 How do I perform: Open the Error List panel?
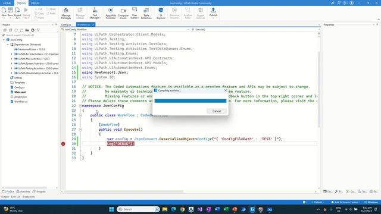click(x=15, y=197)
